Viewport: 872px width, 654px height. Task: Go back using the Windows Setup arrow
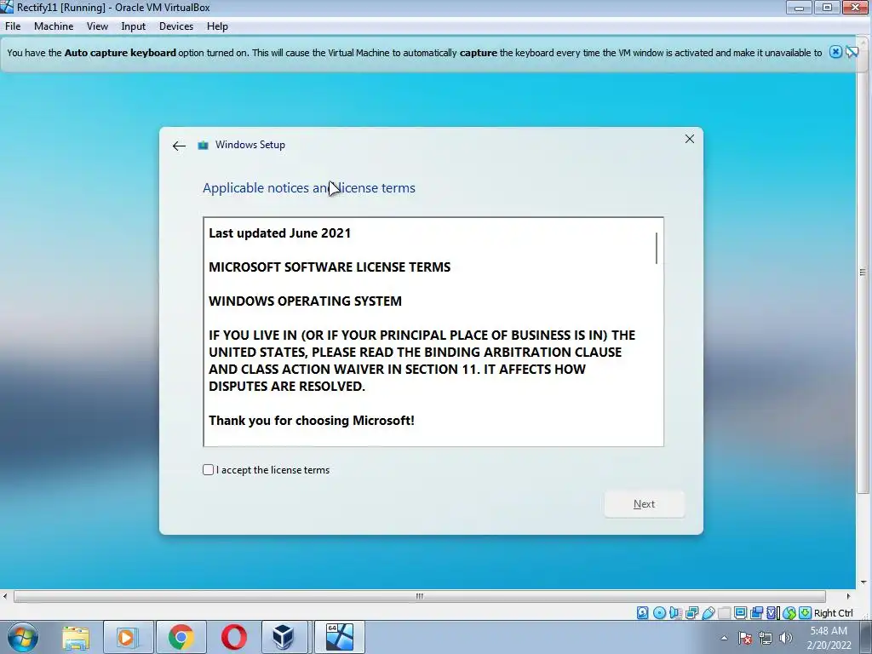pyautogui.click(x=179, y=146)
